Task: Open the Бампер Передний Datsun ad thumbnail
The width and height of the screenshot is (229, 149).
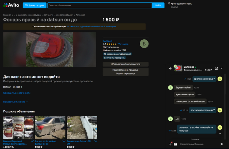Action: coord(18,128)
